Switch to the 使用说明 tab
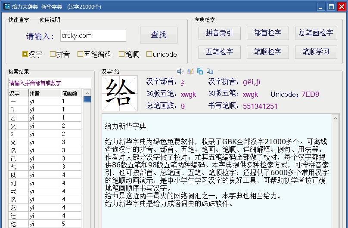The height and width of the screenshot is (228, 348). (x=50, y=20)
